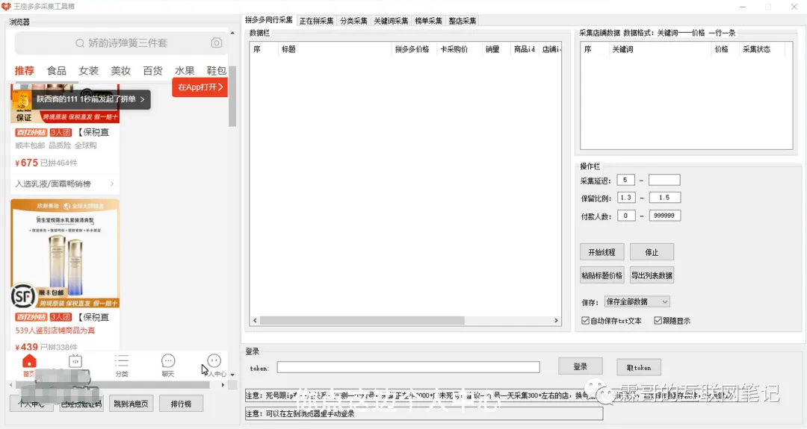Screen dimensions: 807x429
Task: Switch to the 关键词采集 tab
Action: (x=391, y=21)
